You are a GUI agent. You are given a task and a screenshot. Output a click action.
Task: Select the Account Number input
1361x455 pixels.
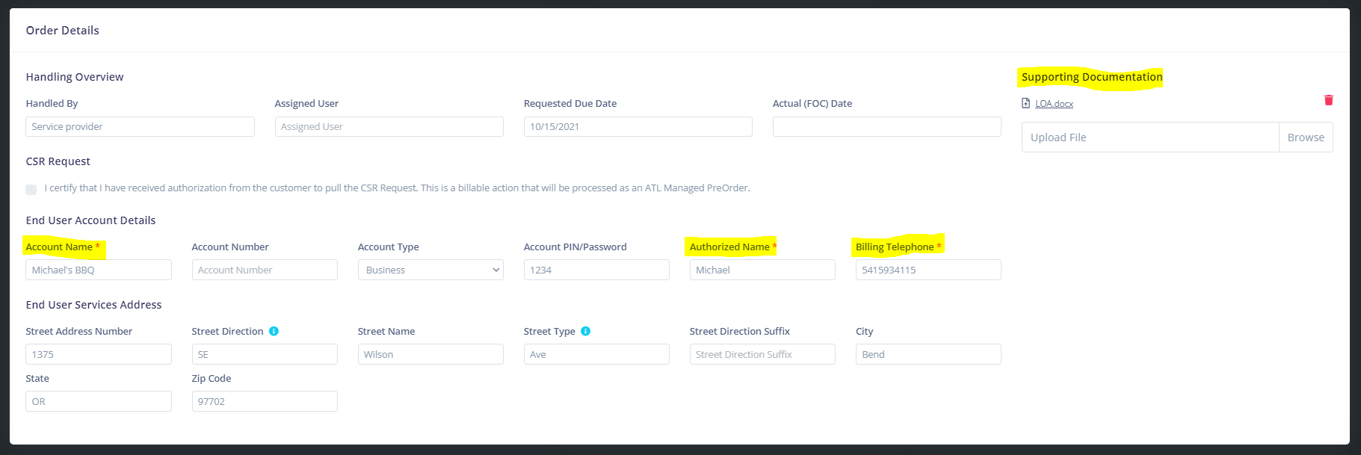click(x=265, y=270)
